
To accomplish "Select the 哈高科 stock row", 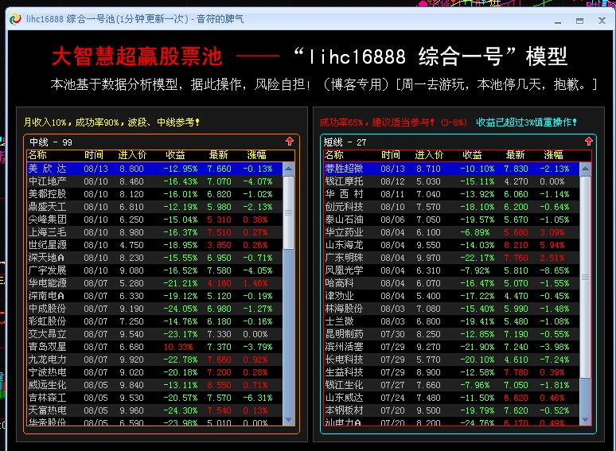I will tap(452, 283).
